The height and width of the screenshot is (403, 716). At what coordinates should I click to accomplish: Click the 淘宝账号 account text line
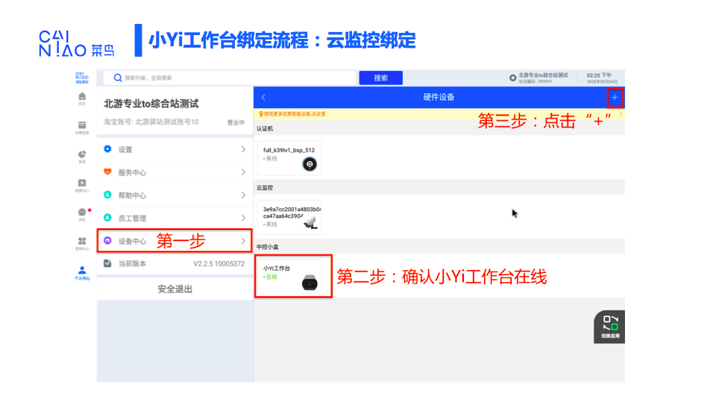pos(151,122)
